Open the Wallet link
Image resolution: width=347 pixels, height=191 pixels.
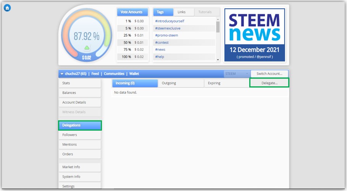pos(134,74)
